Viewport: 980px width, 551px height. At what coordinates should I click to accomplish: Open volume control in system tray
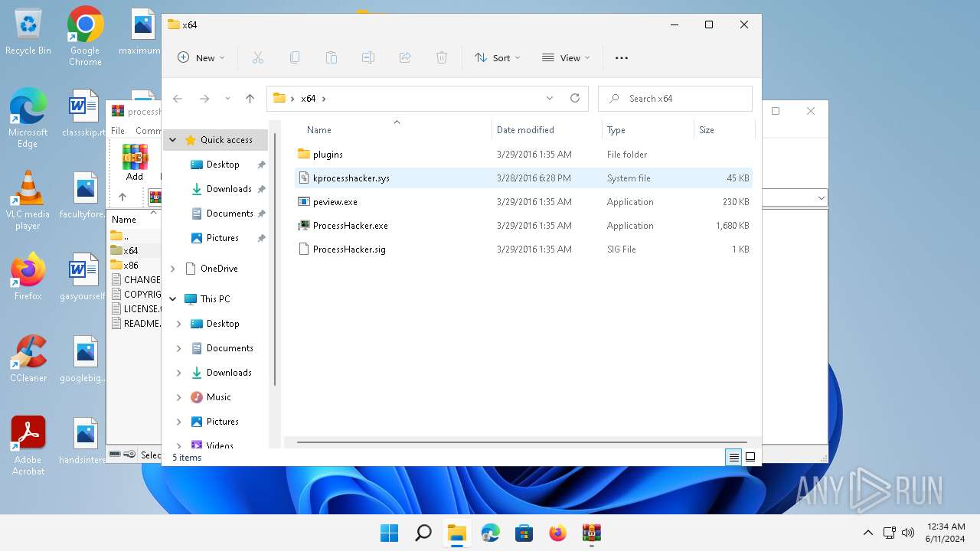(909, 533)
